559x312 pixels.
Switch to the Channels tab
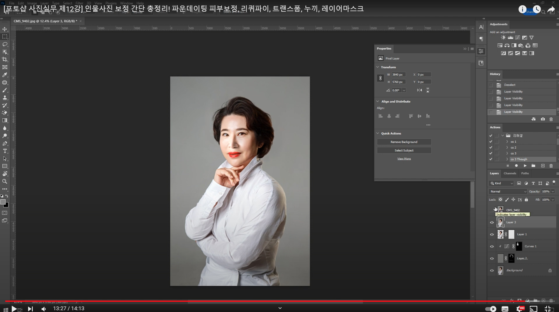point(510,173)
